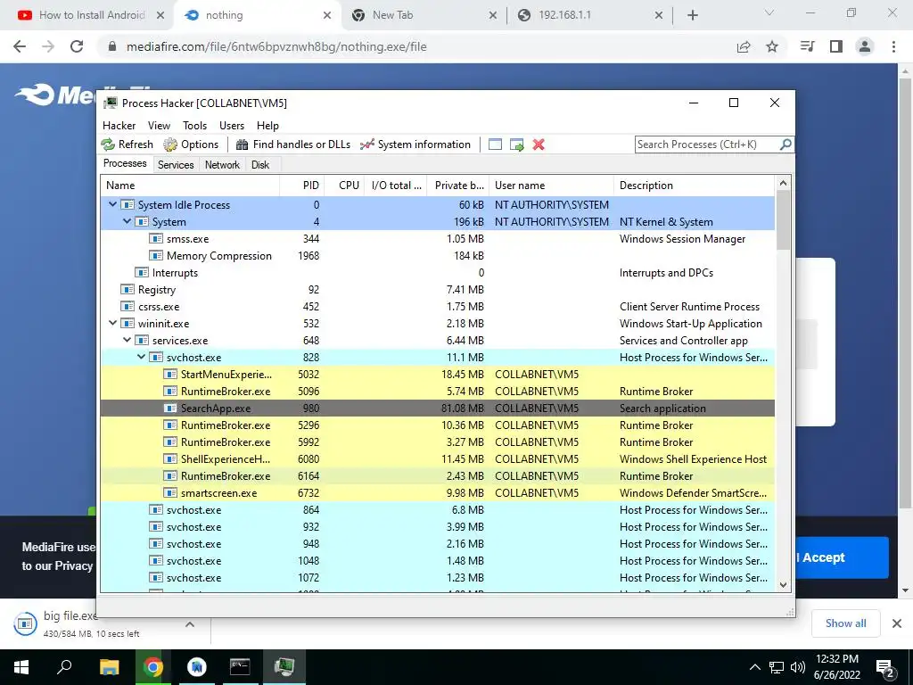Sort by the Name column header
The height and width of the screenshot is (685, 913).
(x=190, y=186)
